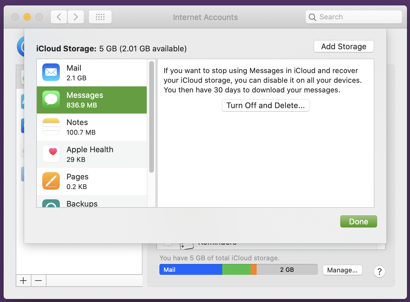Click the iCloud Storage heading text
Image resolution: width=410 pixels, height=302 pixels.
111,49
